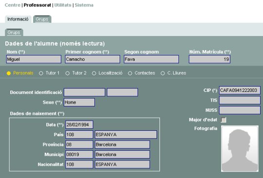Open the Professorat menu

tap(37, 5)
